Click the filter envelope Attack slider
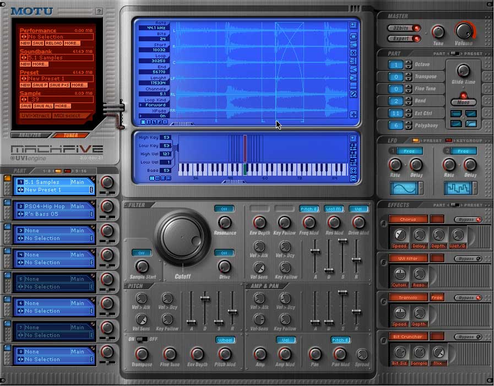Image resolution: width=494 pixels, height=386 pixels. (315, 251)
